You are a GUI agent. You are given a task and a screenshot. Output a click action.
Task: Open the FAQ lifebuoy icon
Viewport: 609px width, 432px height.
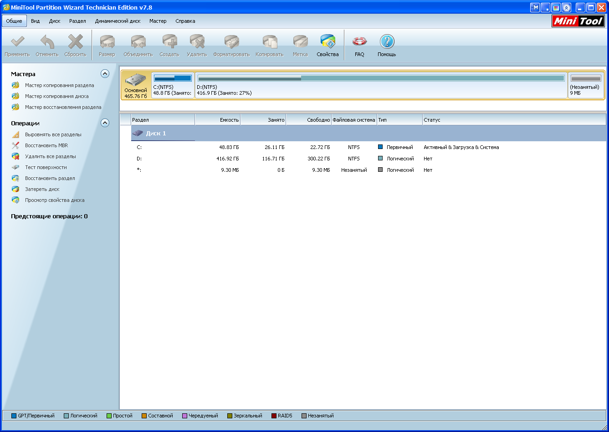tap(359, 46)
